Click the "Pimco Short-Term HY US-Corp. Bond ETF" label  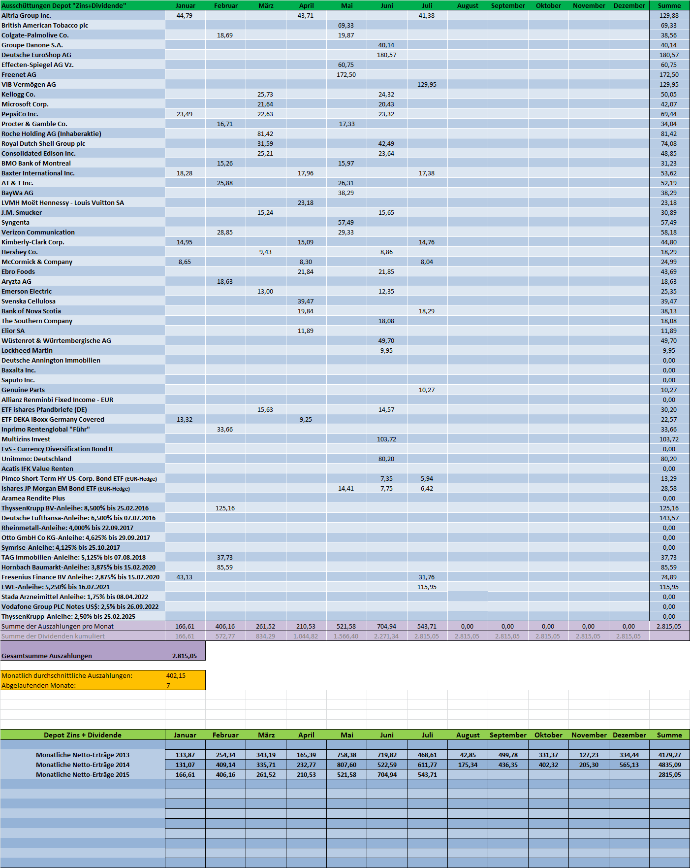(79, 478)
